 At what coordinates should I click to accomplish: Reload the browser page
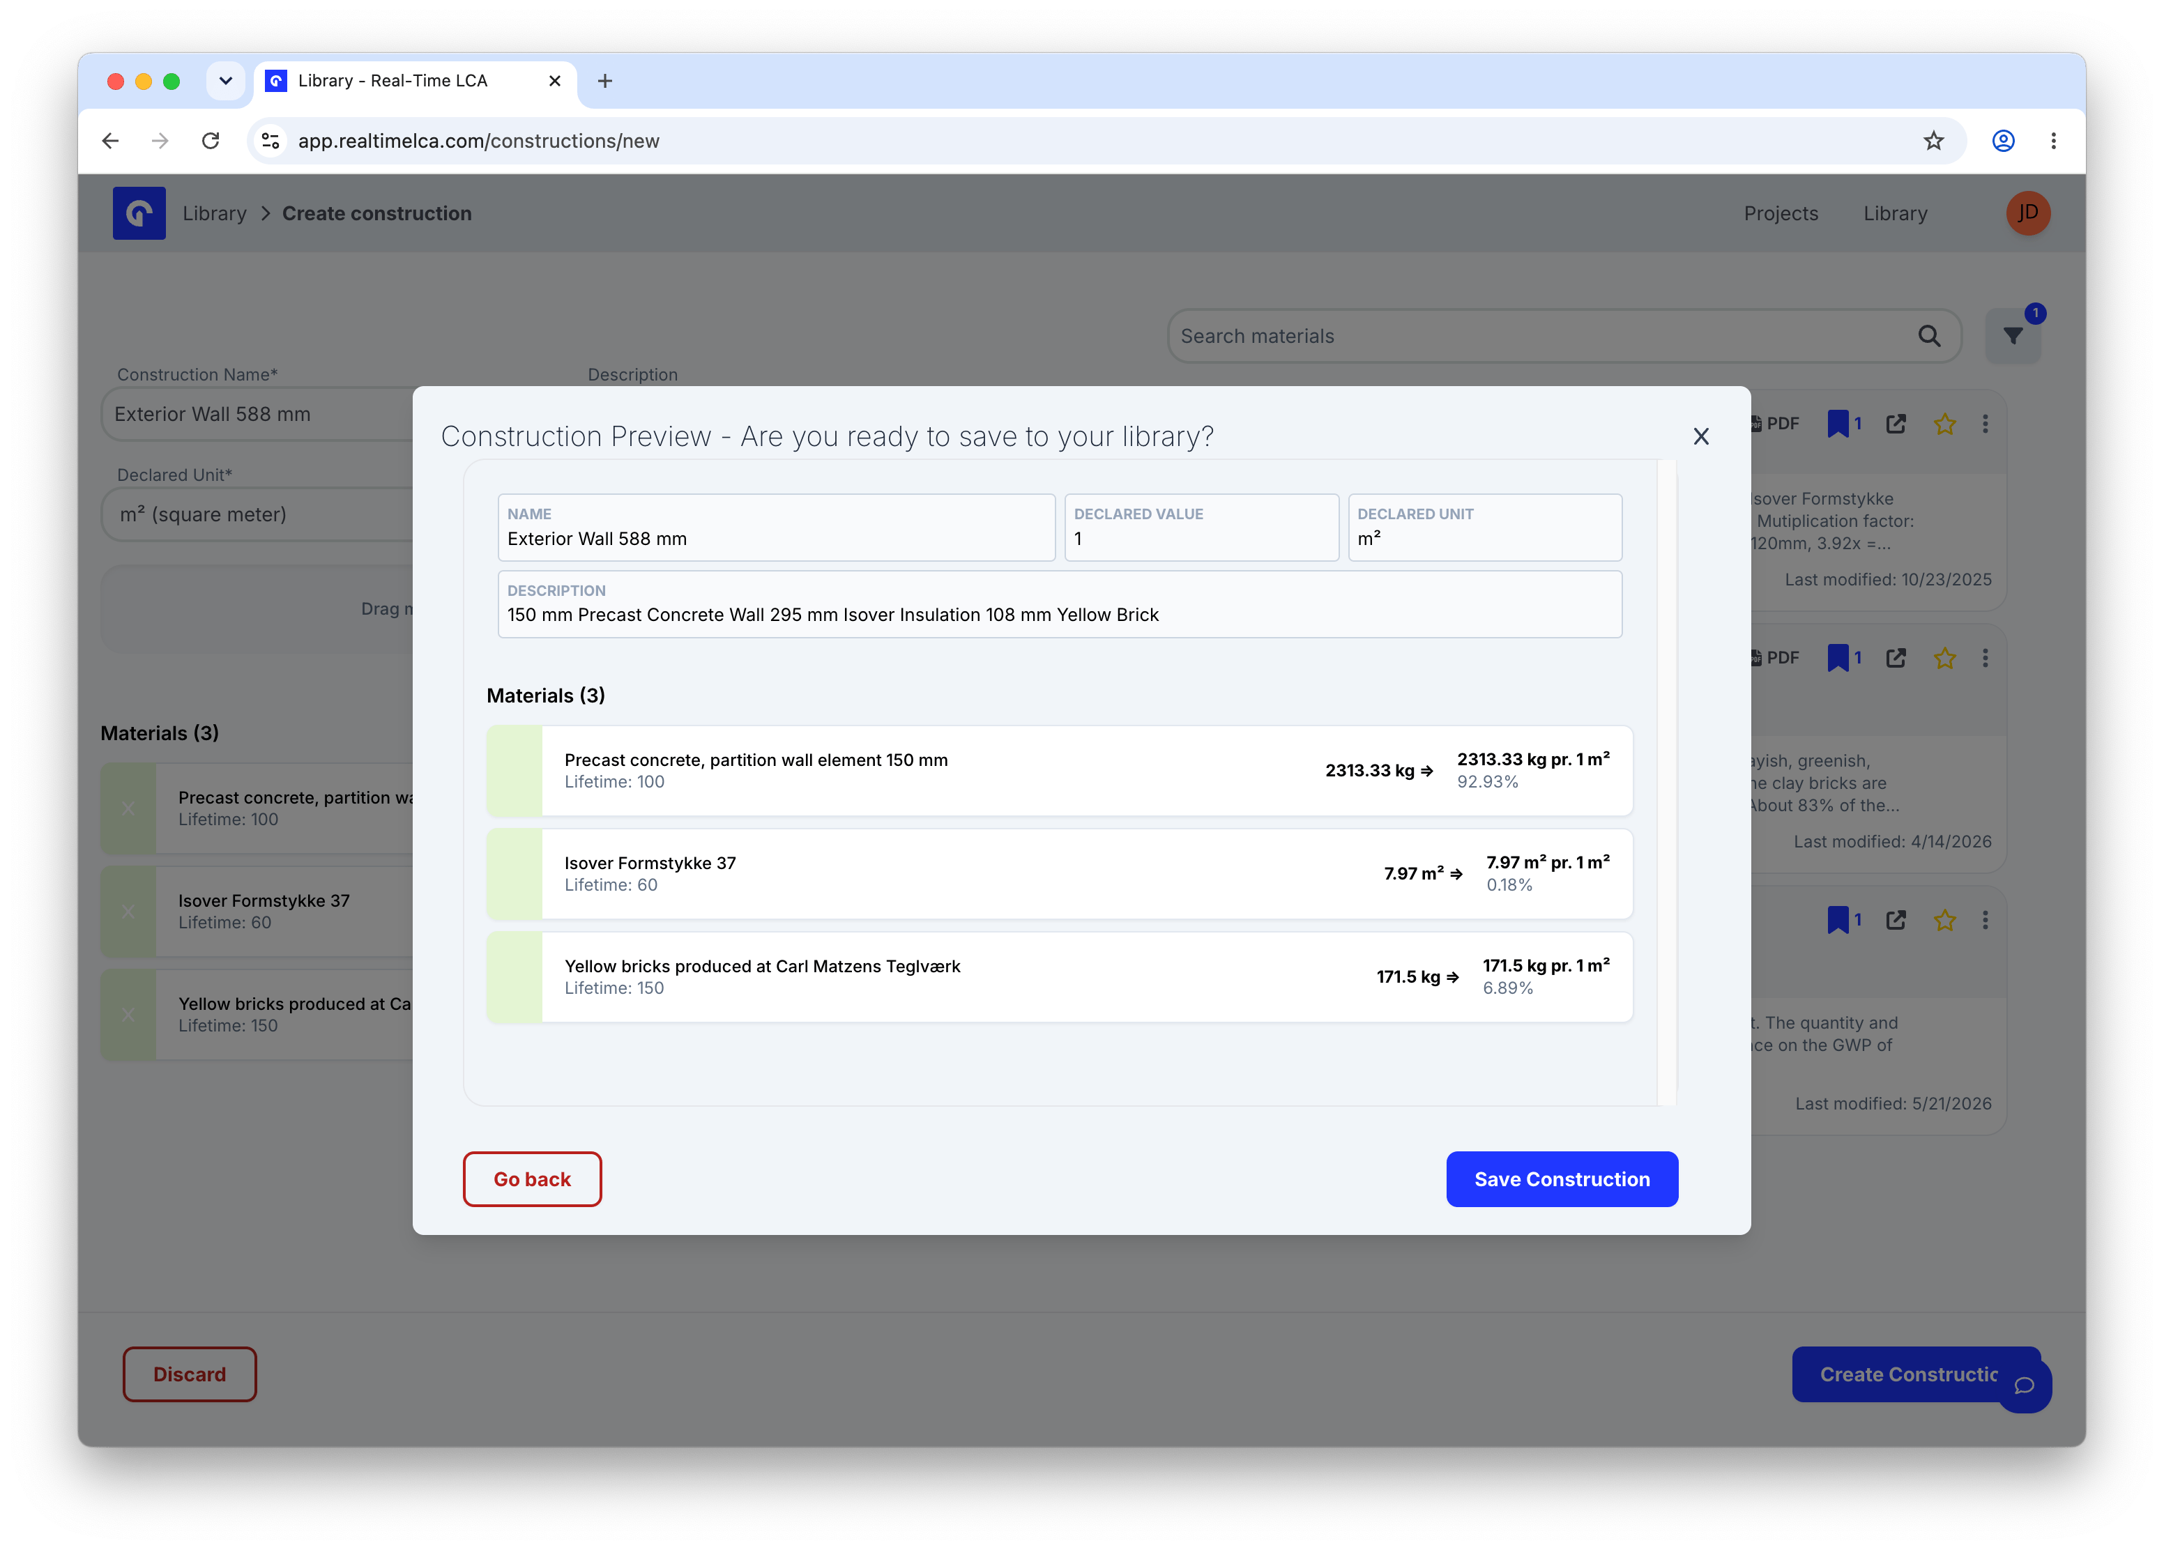click(x=211, y=141)
